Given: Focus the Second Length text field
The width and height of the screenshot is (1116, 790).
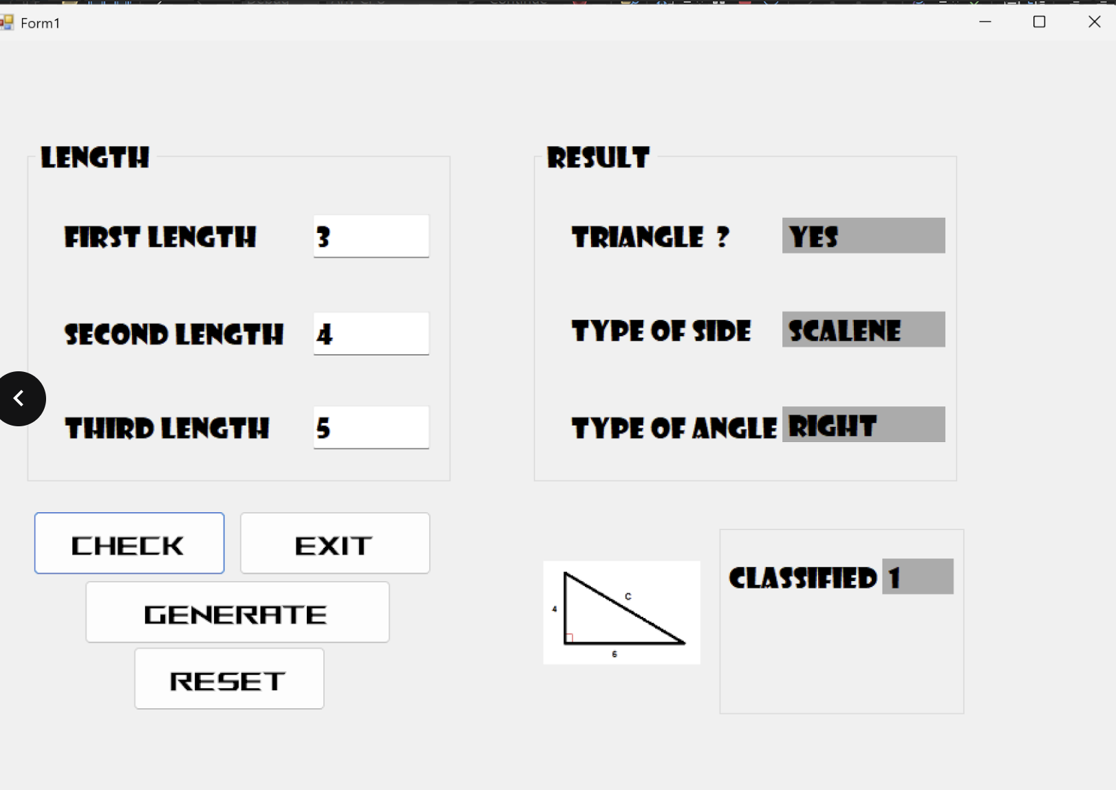Looking at the screenshot, I should coord(372,334).
